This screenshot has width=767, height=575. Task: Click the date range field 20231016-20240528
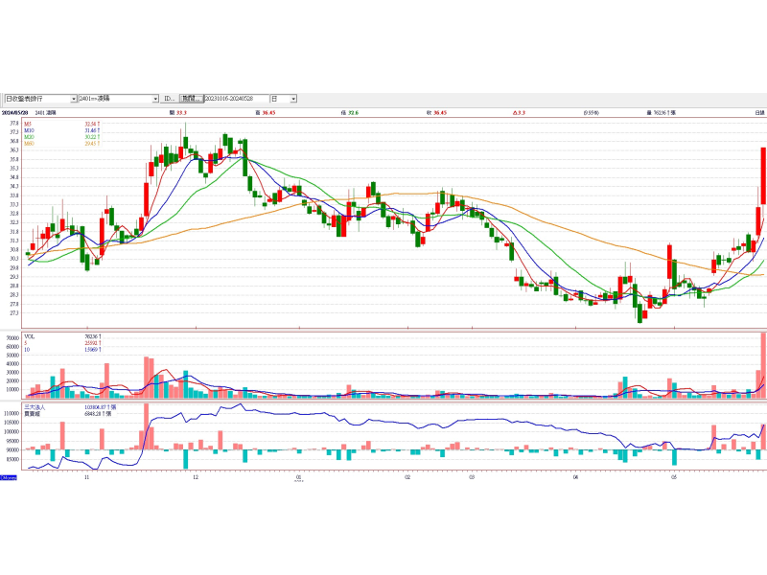235,99
